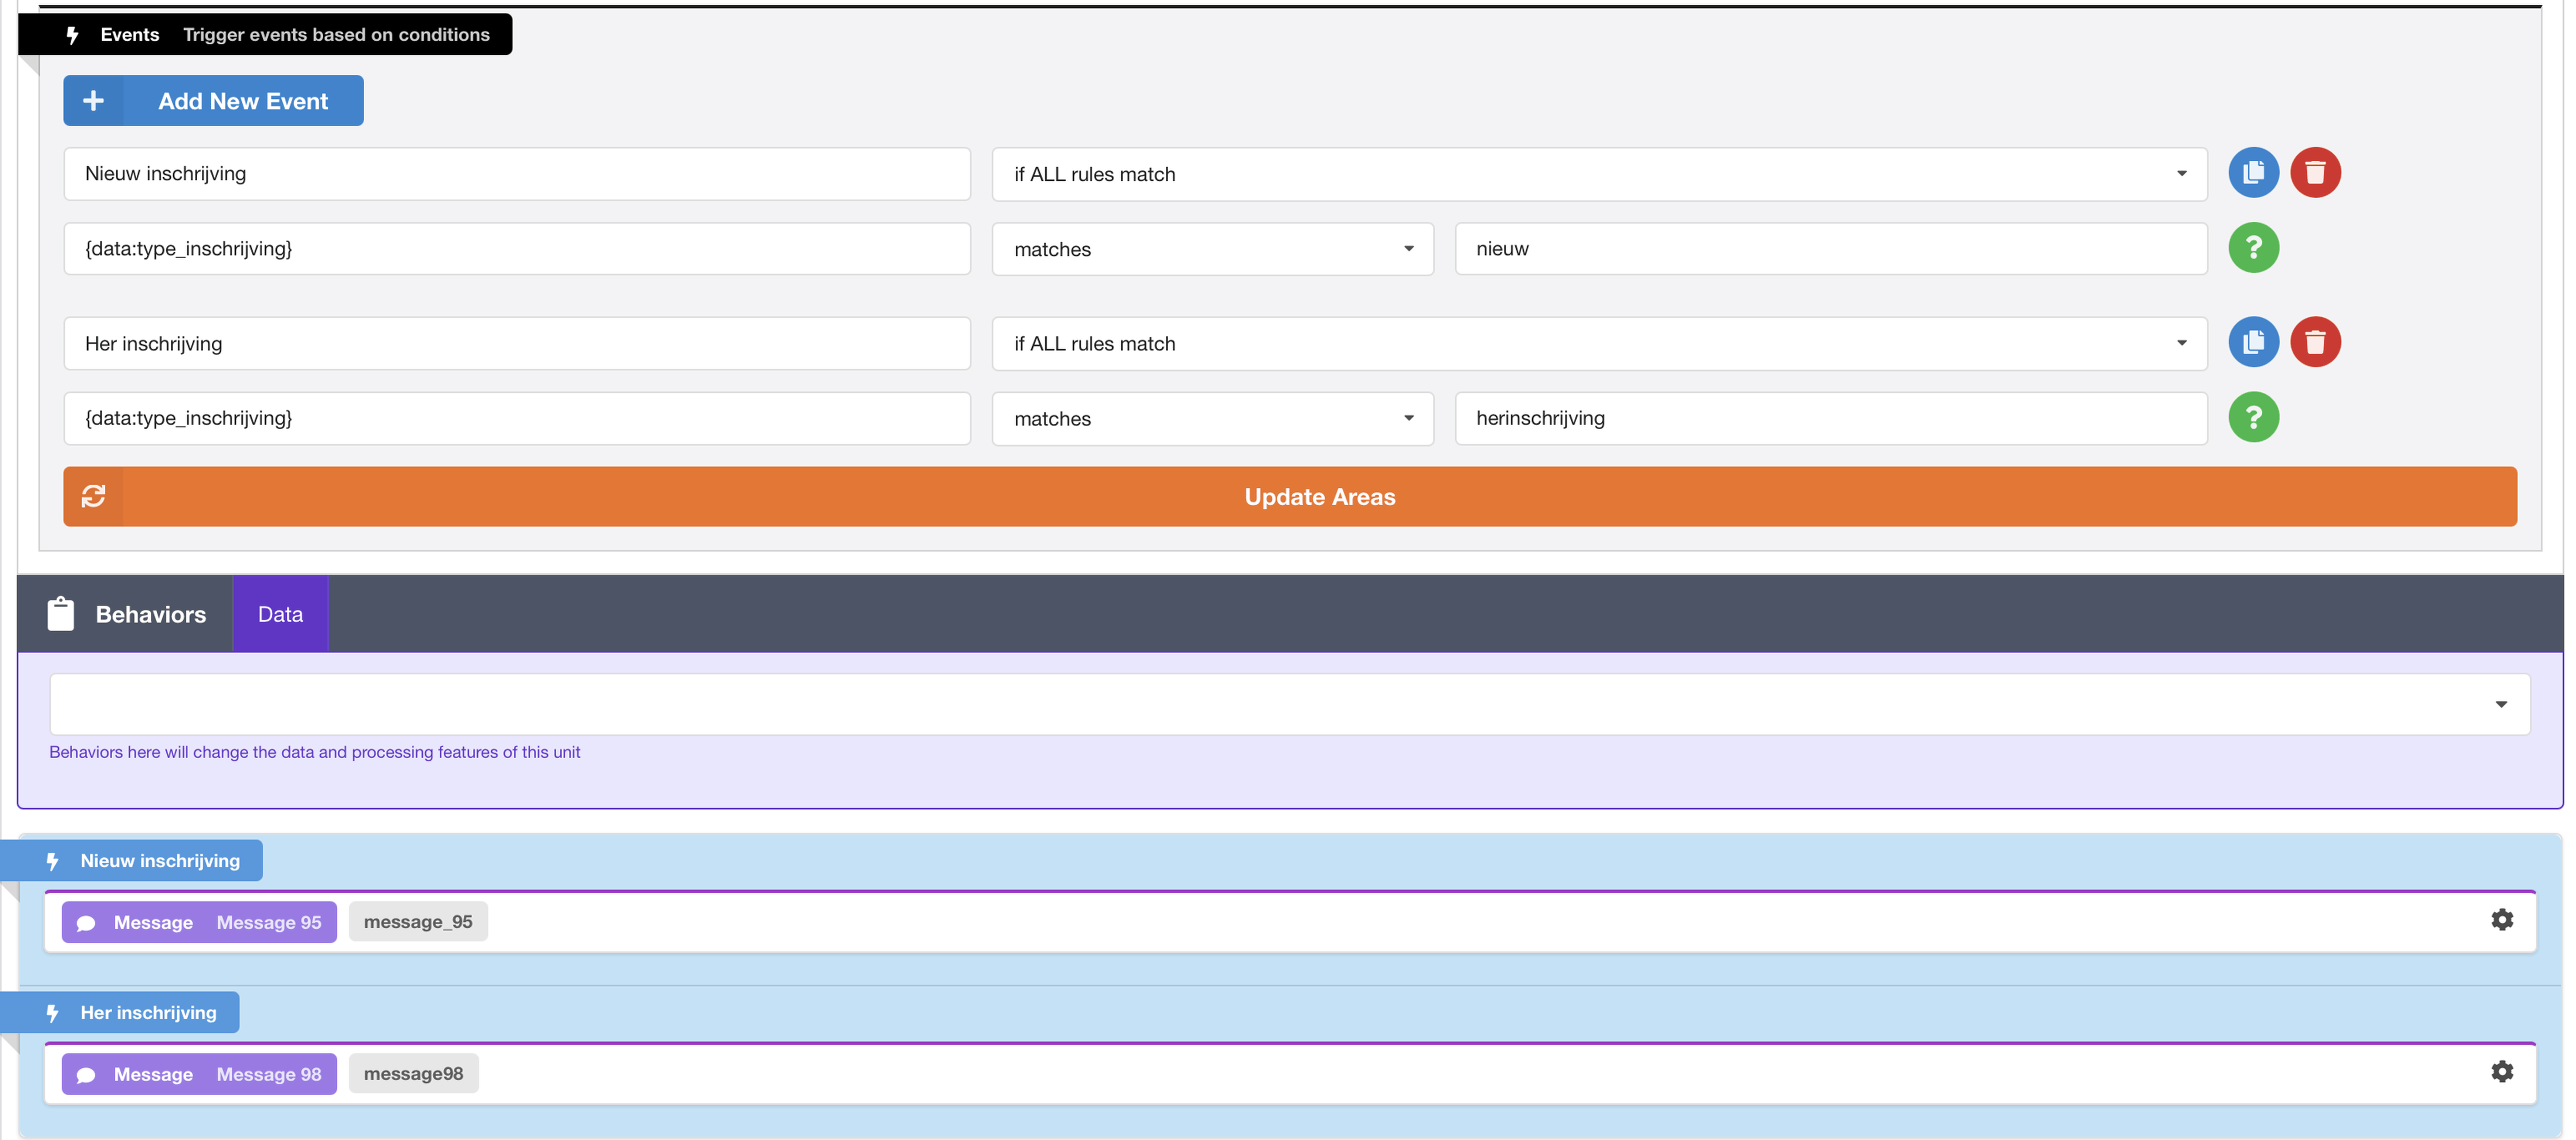Click the Her inschrijving event name field

pos(517,344)
